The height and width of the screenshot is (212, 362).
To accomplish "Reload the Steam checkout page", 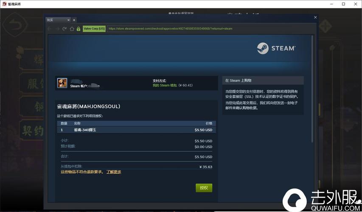I will pyautogui.click(x=65, y=29).
